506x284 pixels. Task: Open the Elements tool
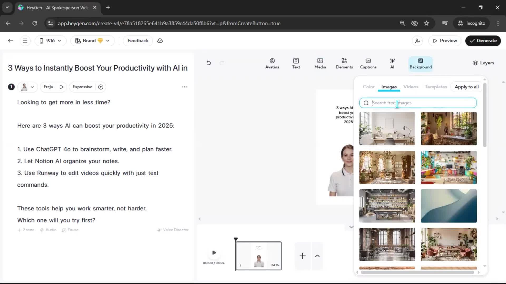(344, 63)
